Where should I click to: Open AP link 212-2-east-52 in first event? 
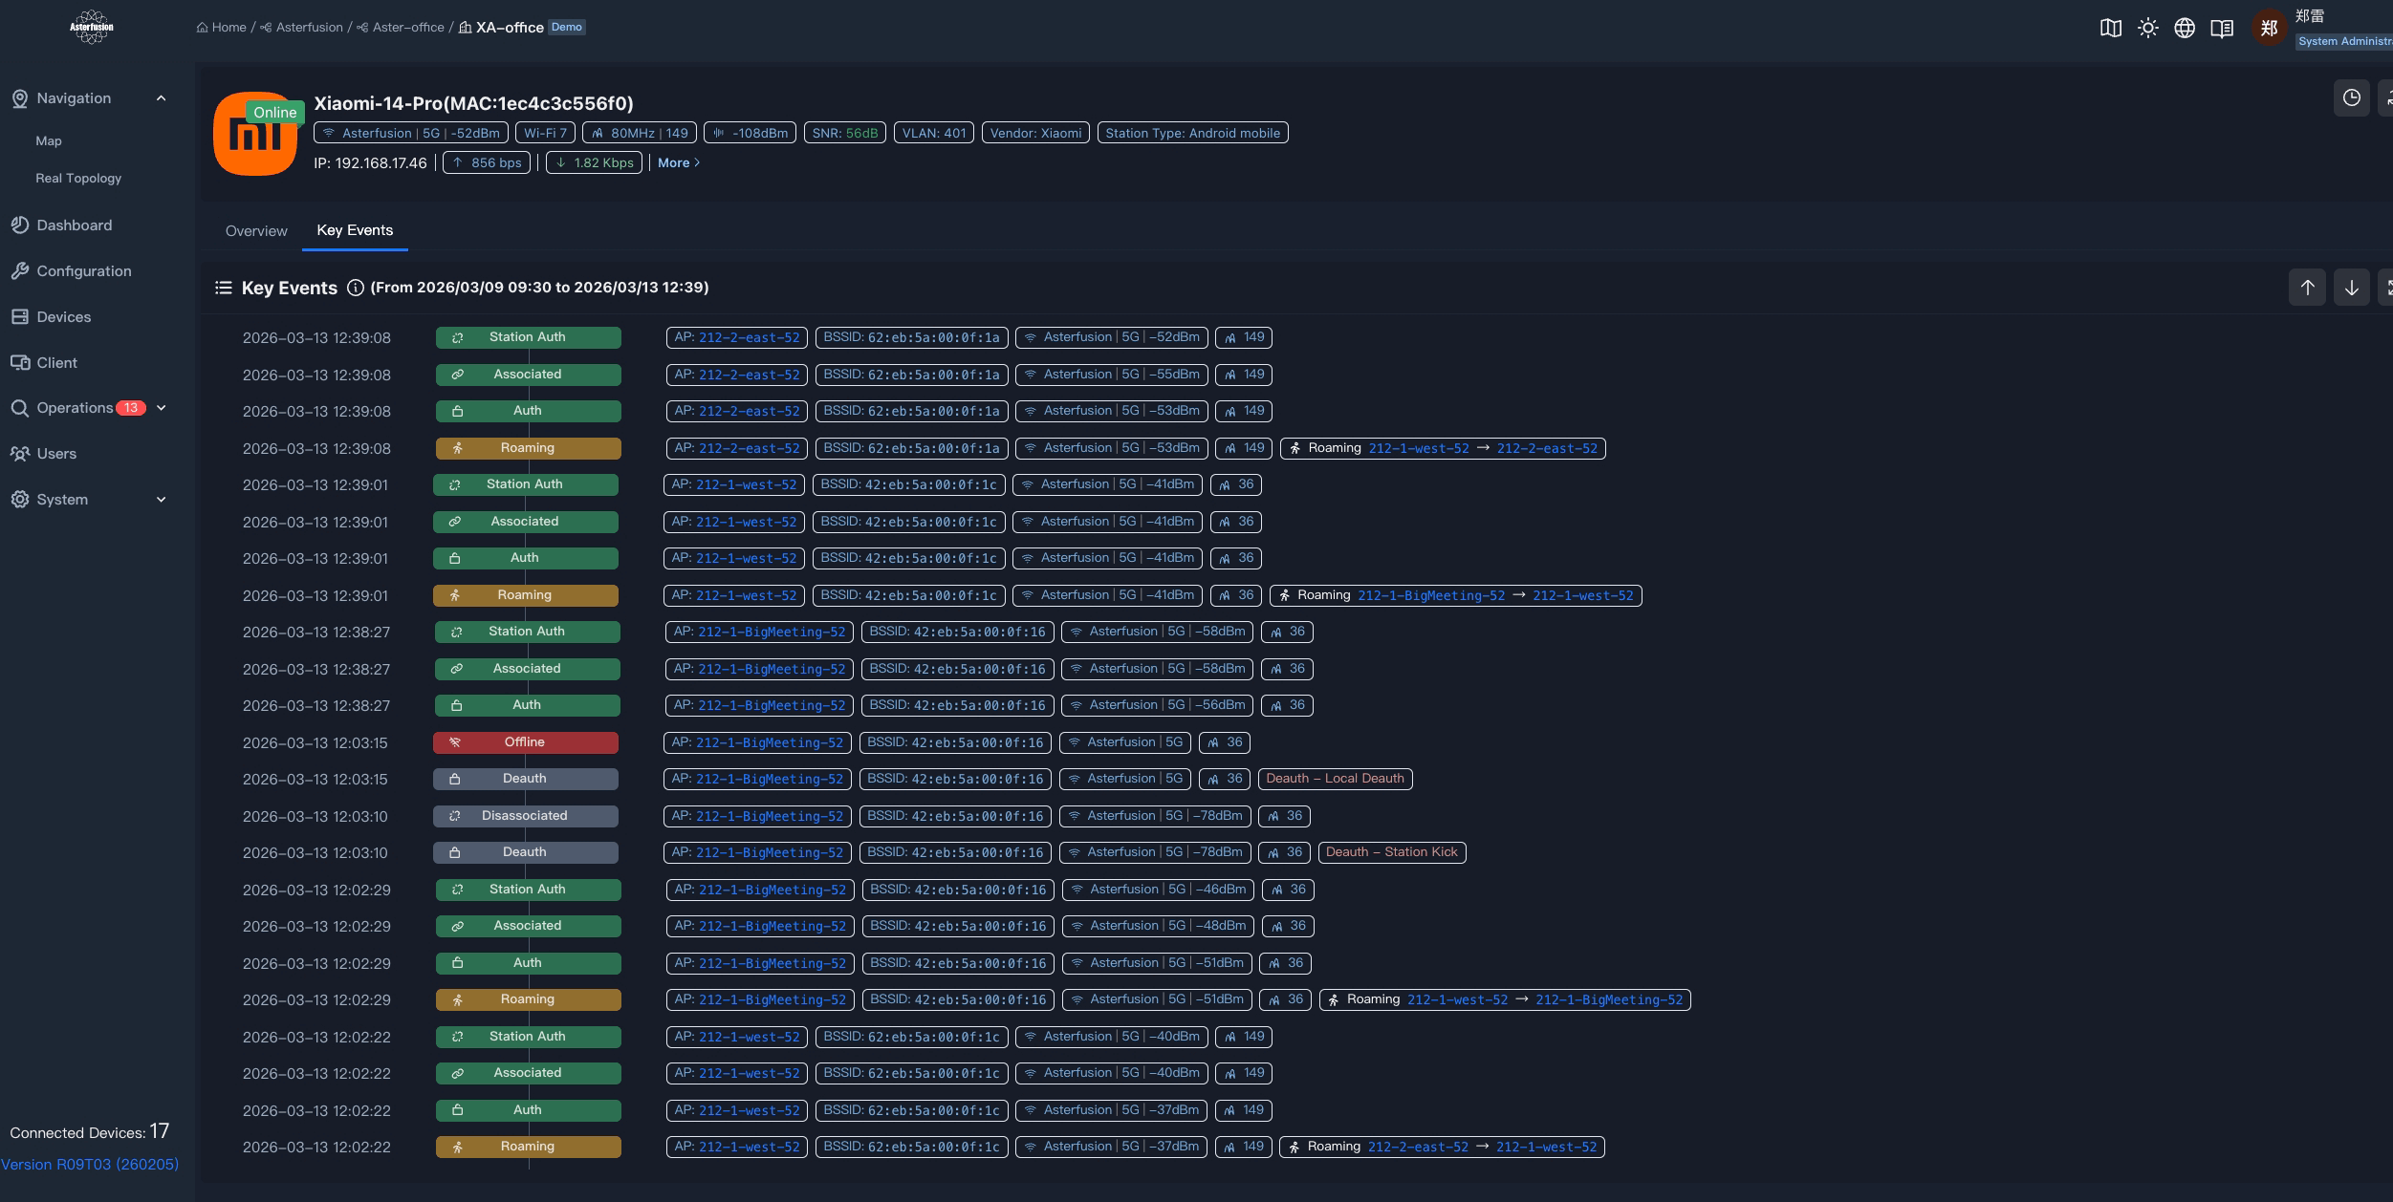coord(749,337)
